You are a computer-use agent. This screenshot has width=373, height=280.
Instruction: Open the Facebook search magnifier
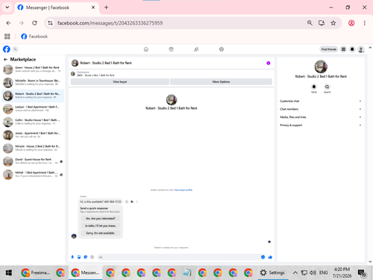coord(15,49)
